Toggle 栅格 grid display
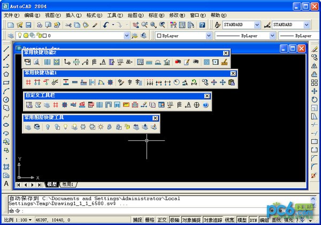 click(x=150, y=220)
